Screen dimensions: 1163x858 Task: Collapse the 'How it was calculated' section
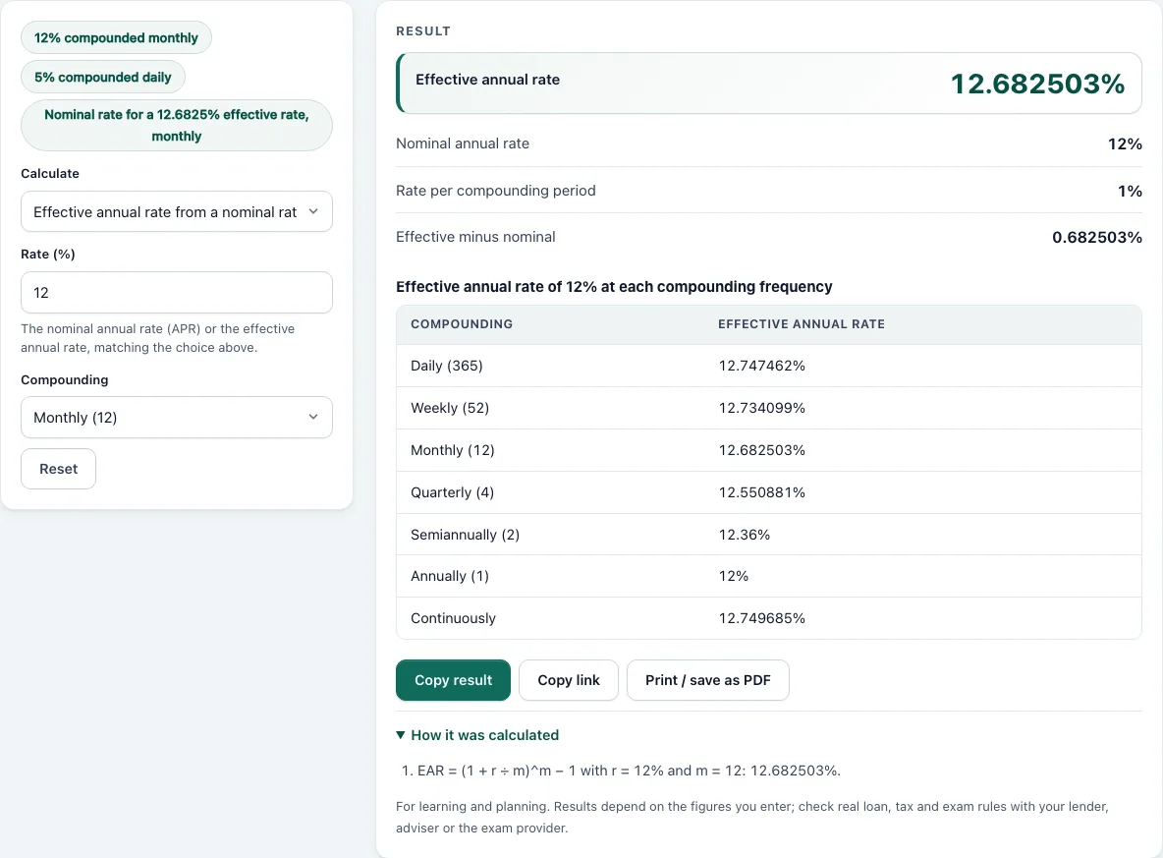(x=477, y=735)
